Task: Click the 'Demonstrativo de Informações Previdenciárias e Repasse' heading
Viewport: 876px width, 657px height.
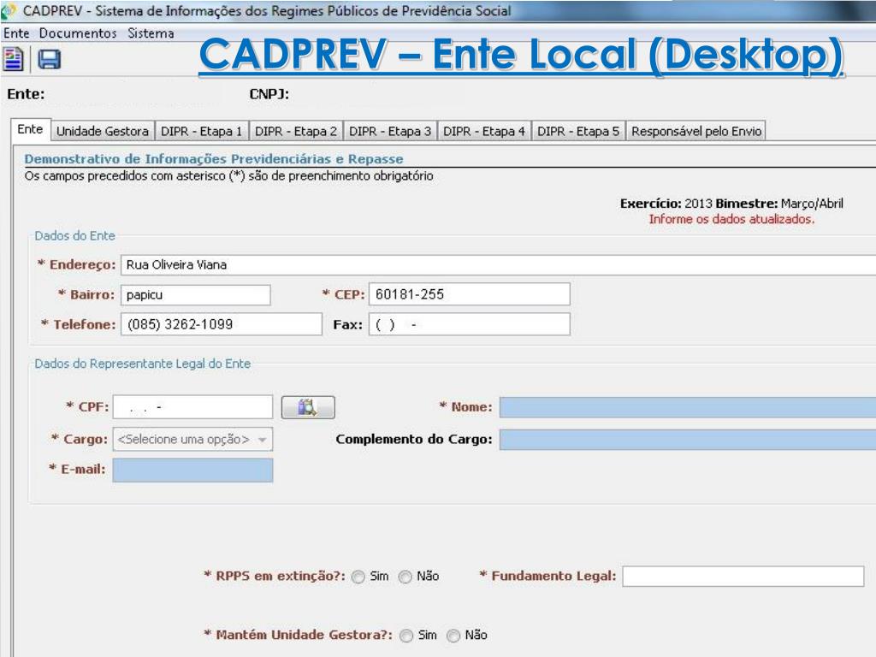Action: (x=213, y=158)
